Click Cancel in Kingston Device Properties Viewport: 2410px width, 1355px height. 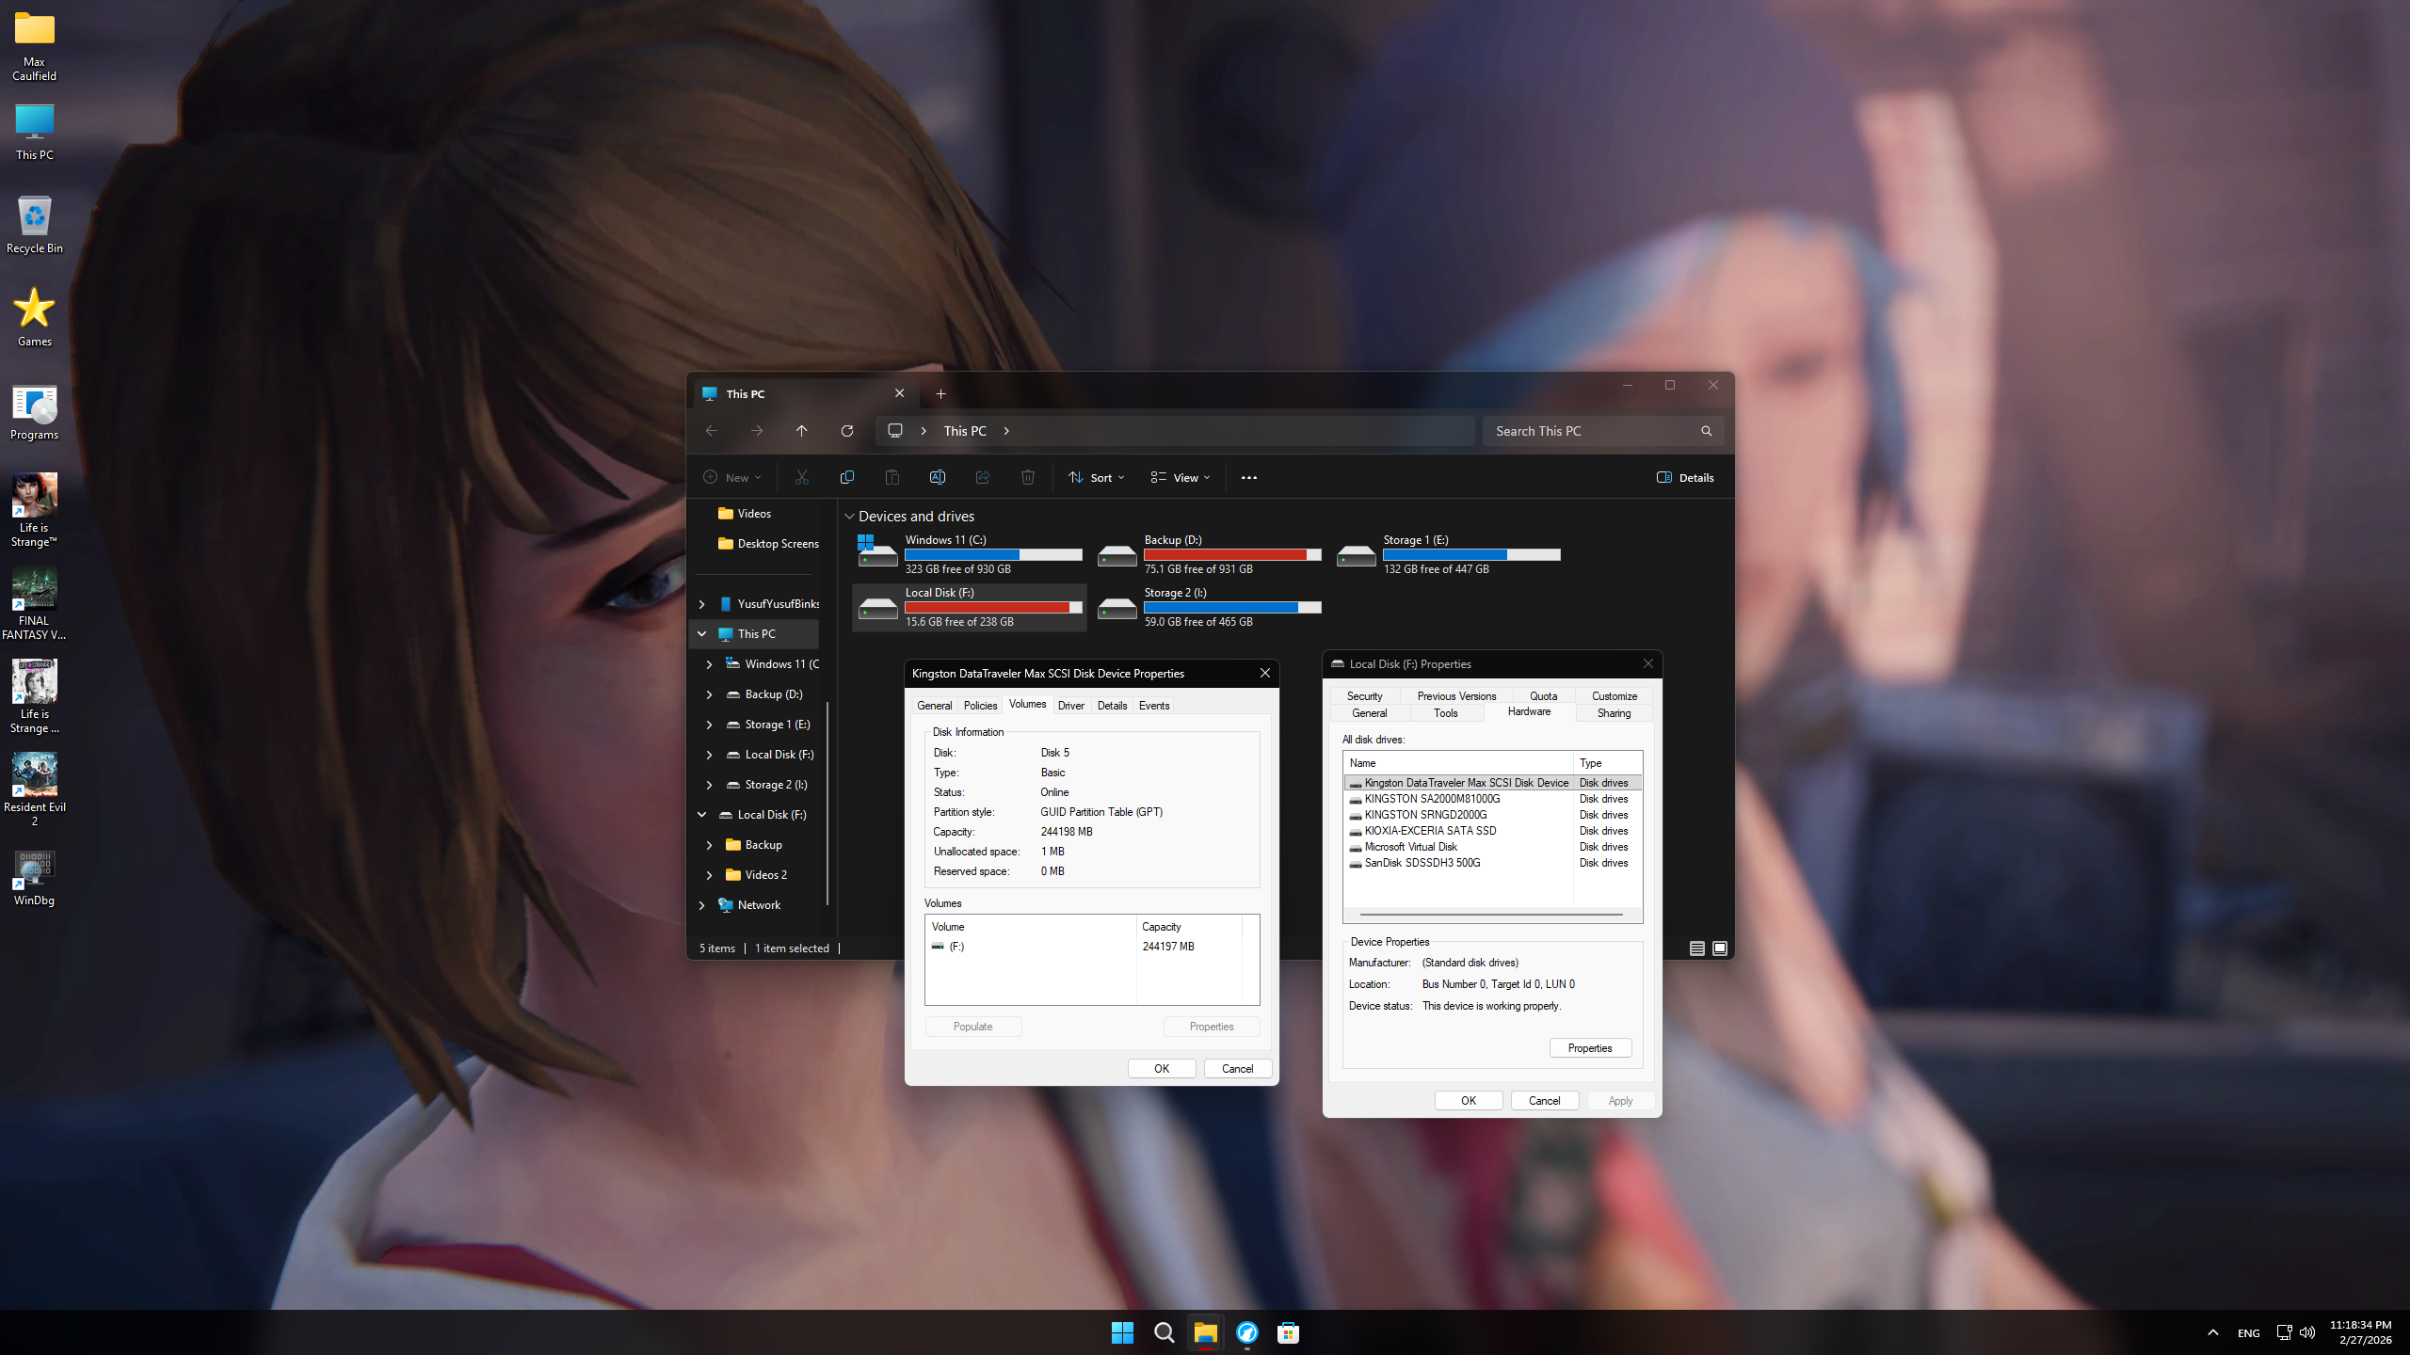click(x=1237, y=1069)
